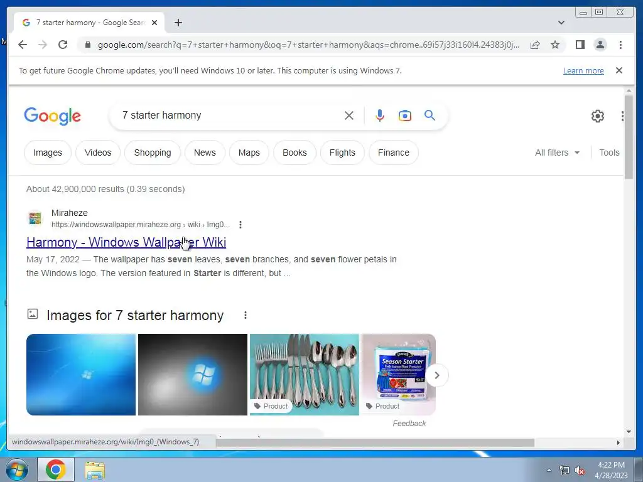Bookmark this tab with the star icon
This screenshot has height=482, width=643.
[555, 45]
